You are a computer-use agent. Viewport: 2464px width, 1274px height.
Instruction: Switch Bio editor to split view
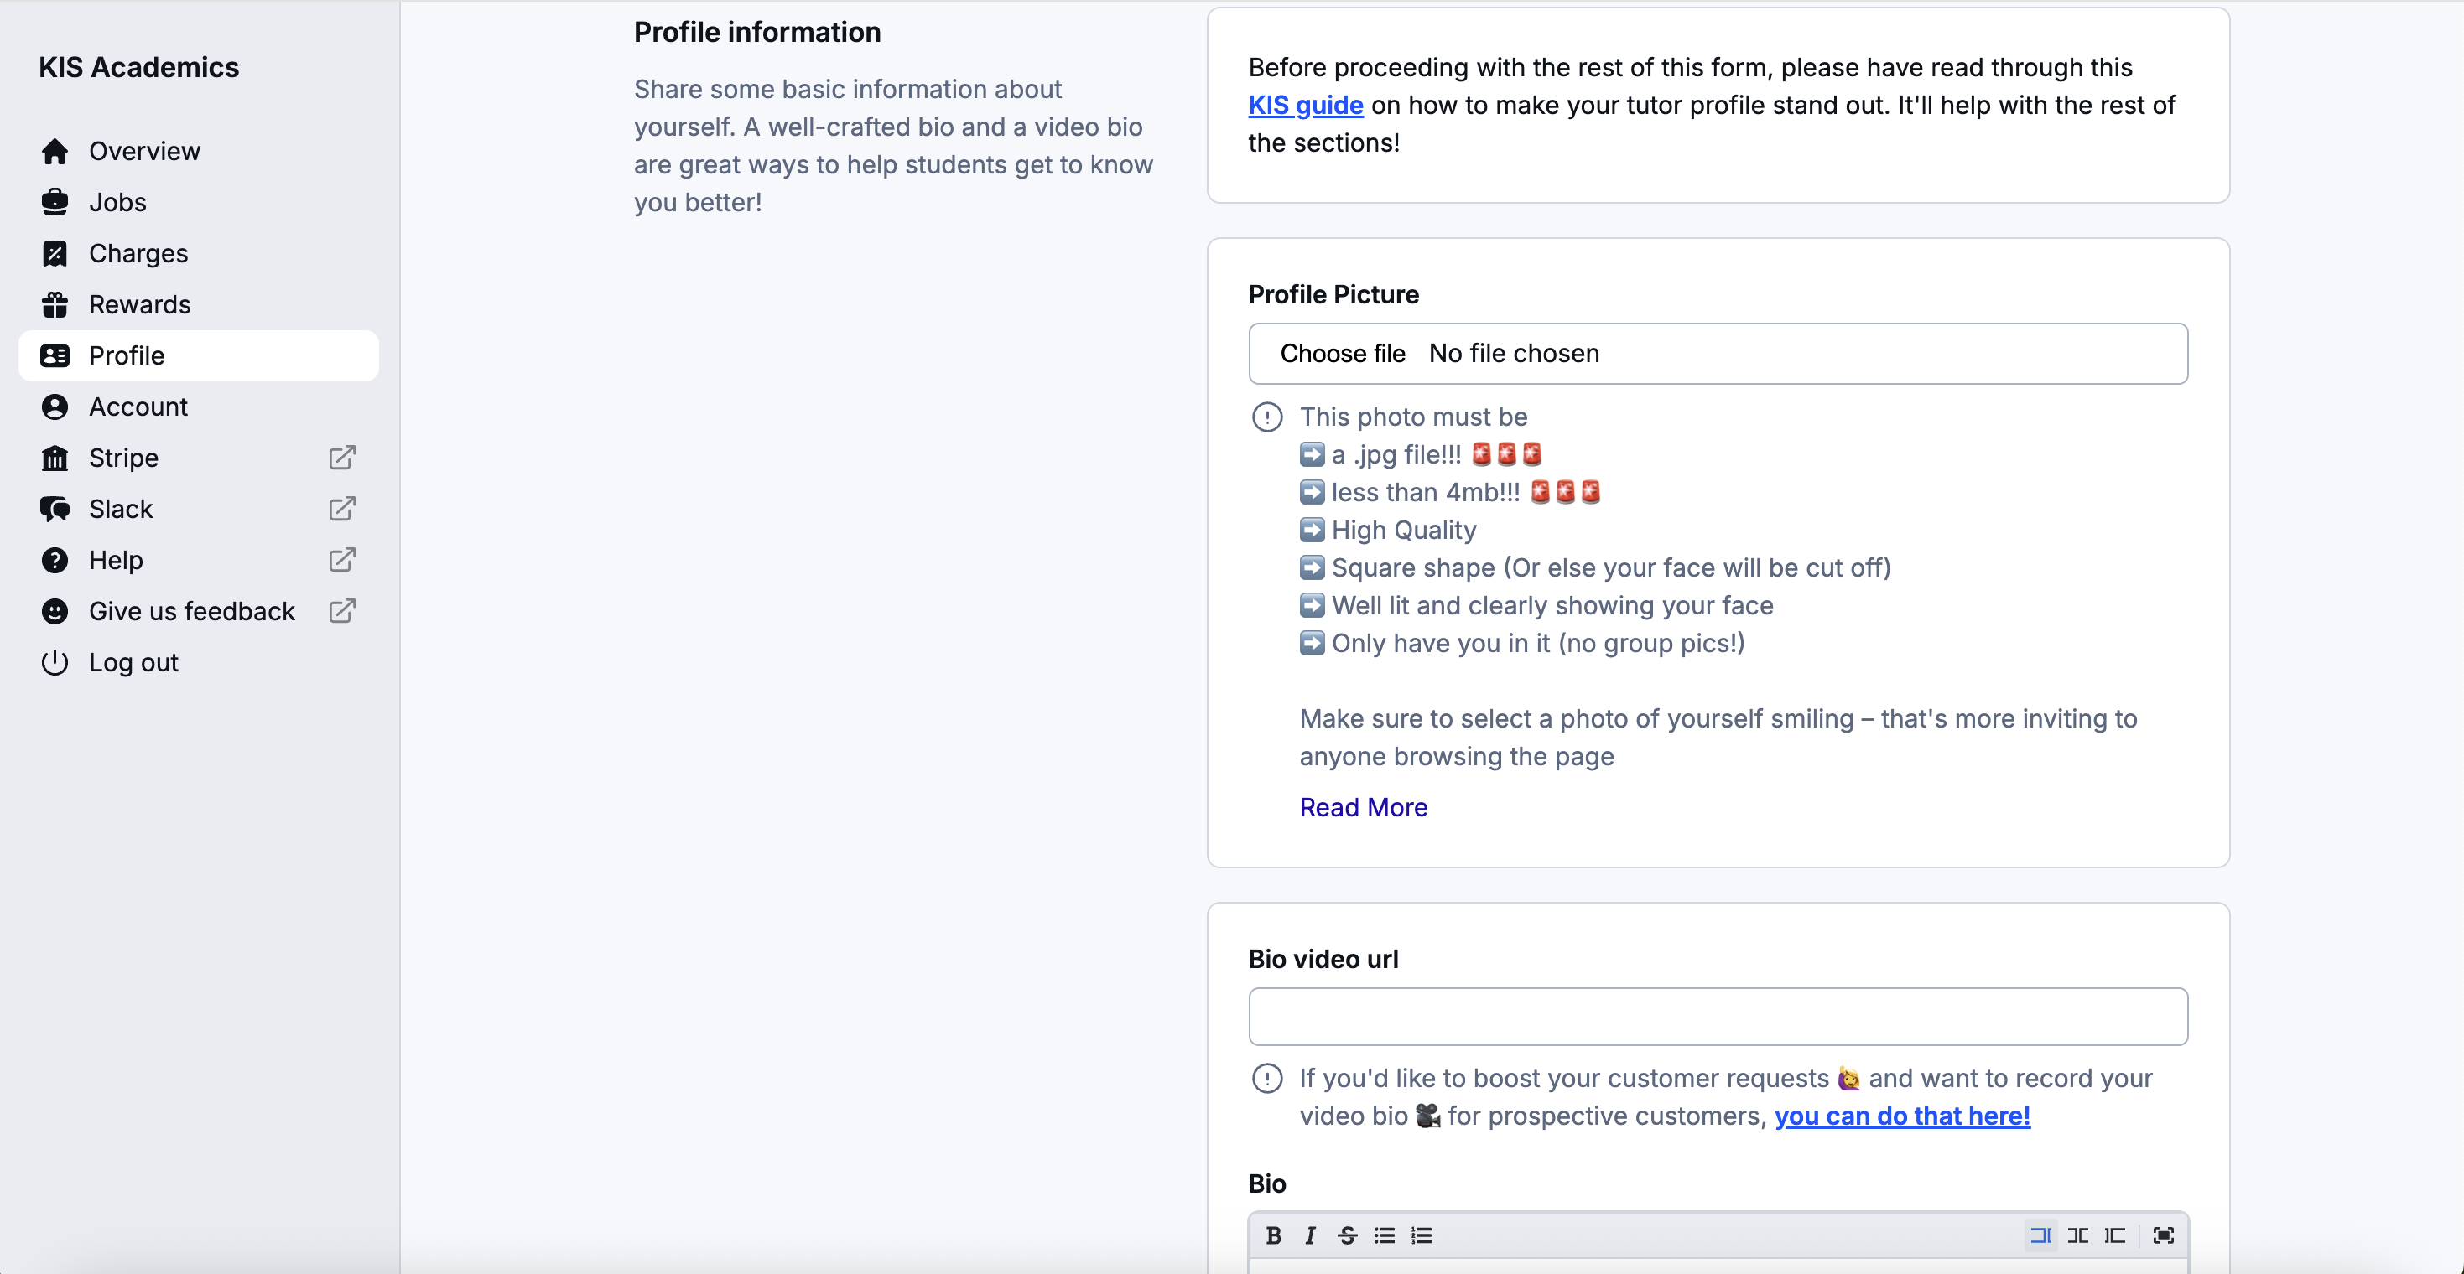tap(2077, 1235)
